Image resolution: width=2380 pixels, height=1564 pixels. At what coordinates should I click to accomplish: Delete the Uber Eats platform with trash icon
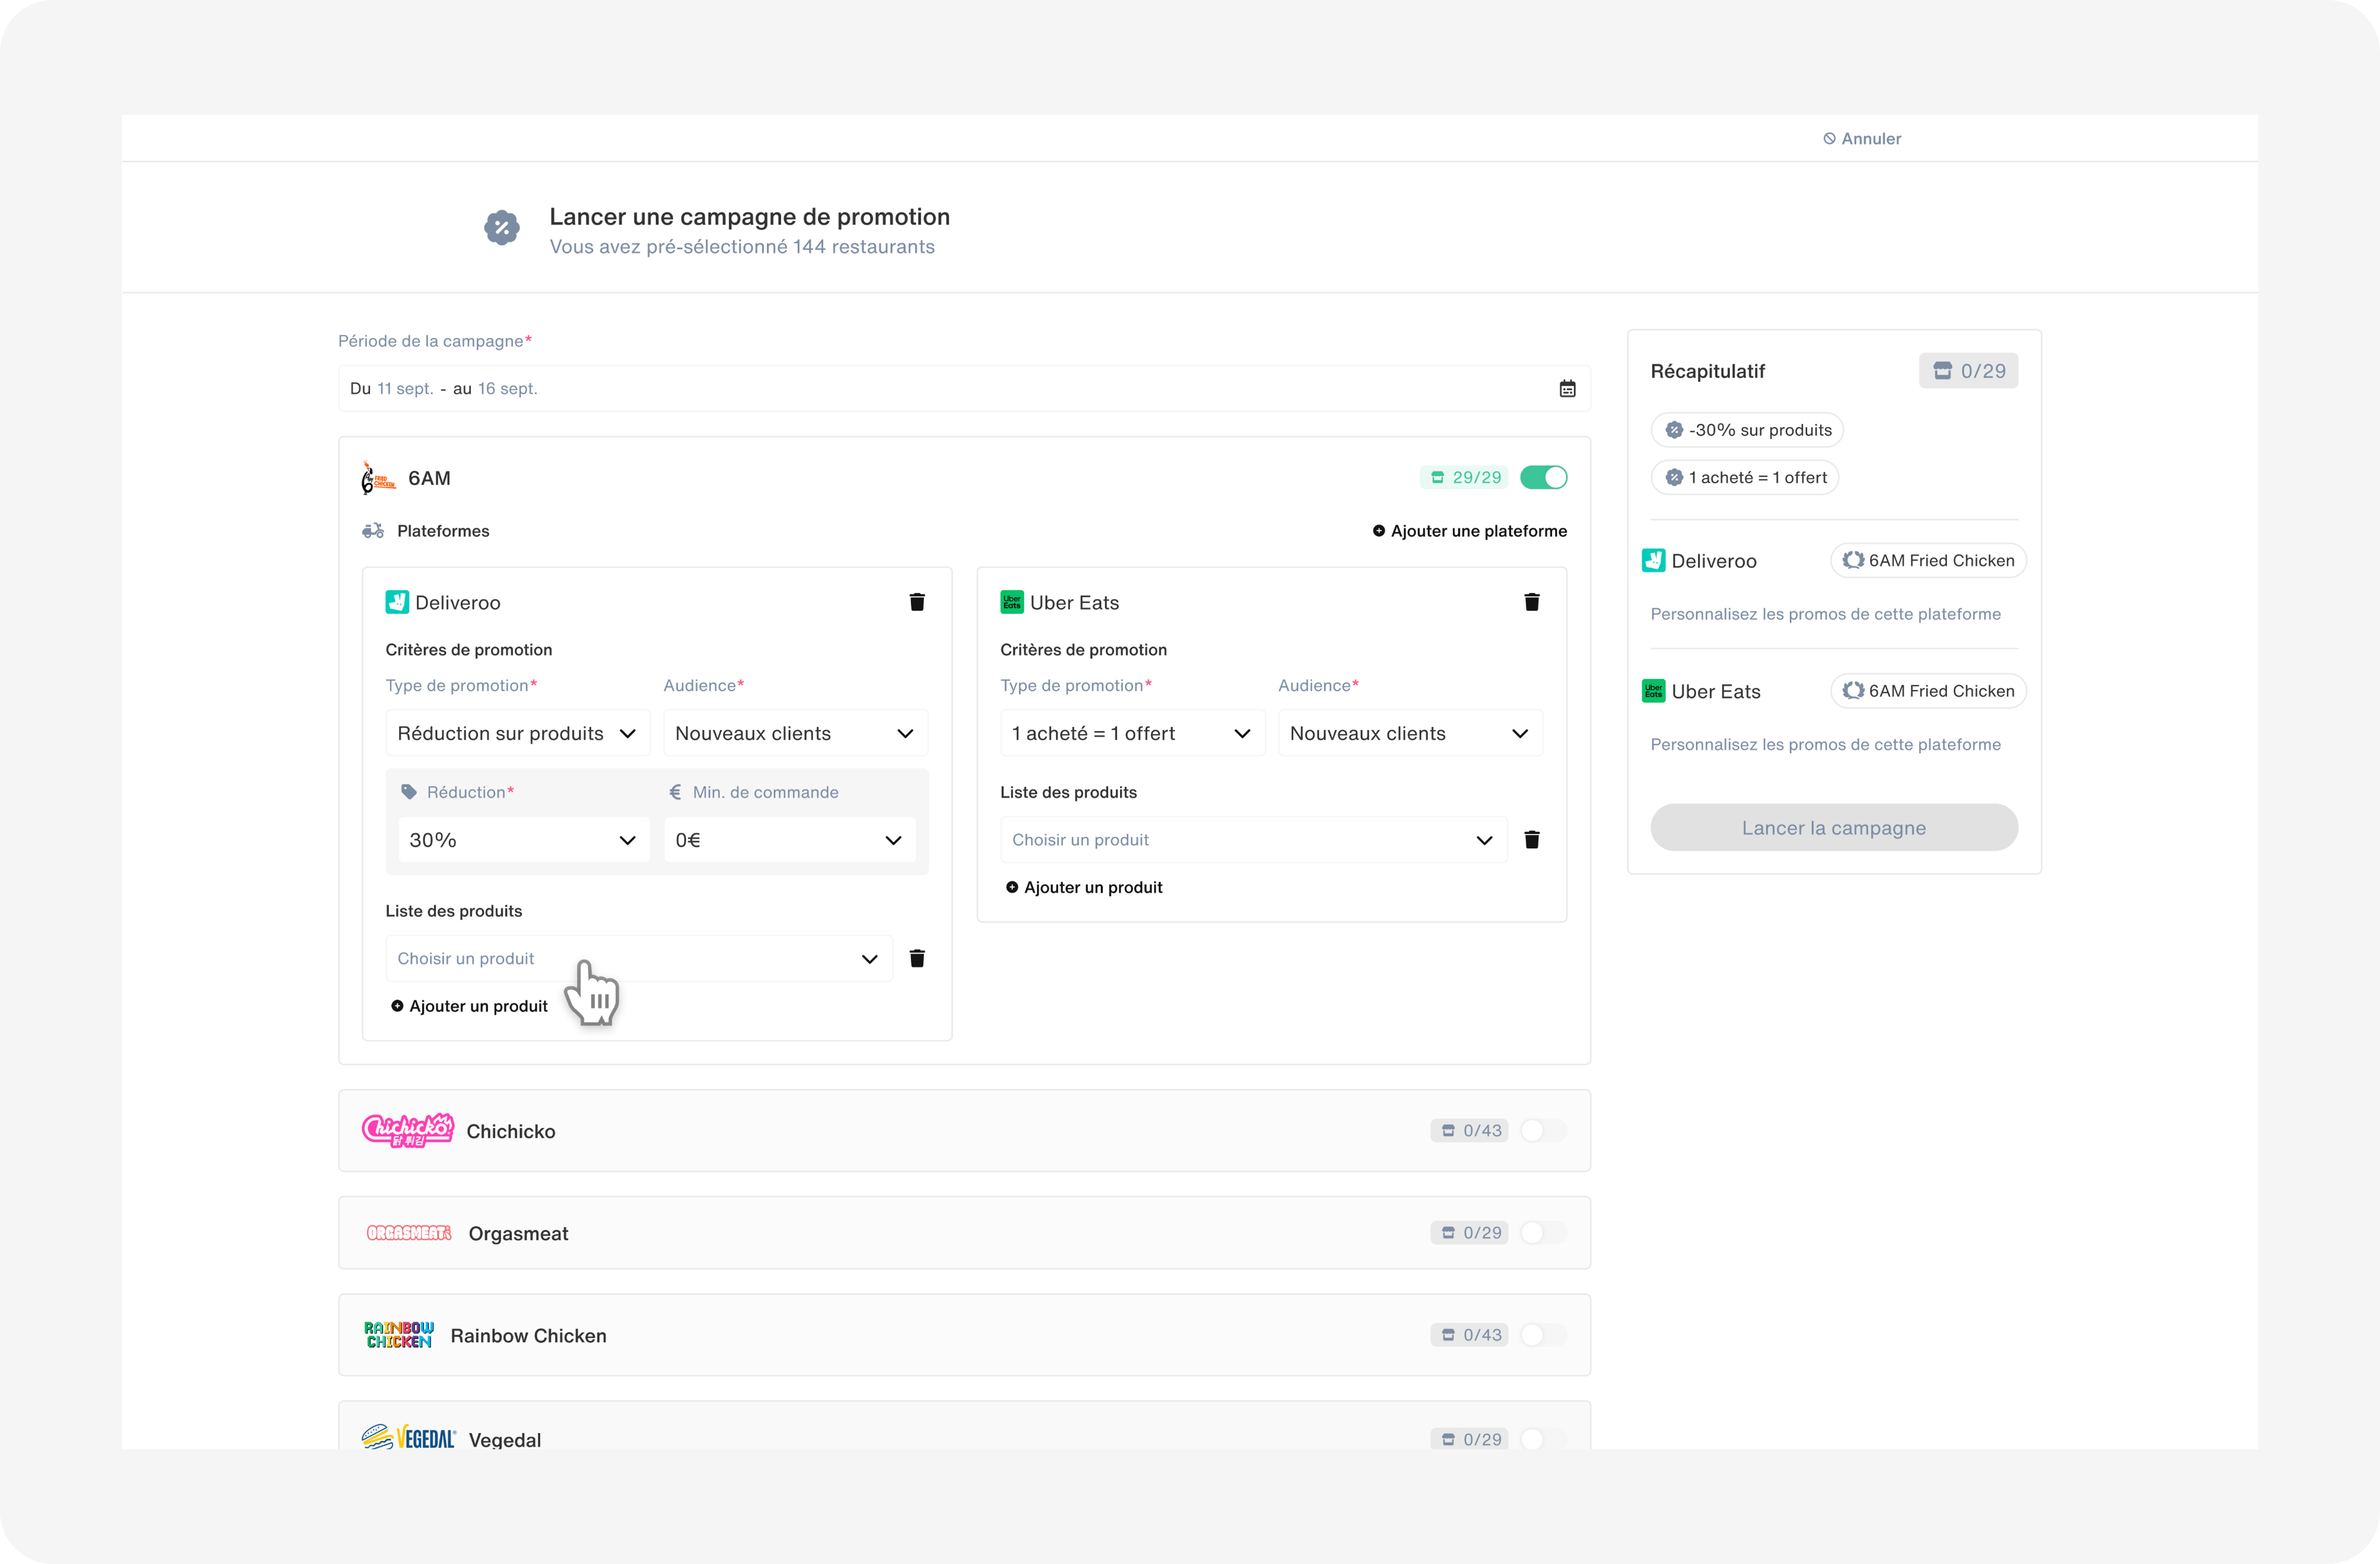pos(1531,602)
